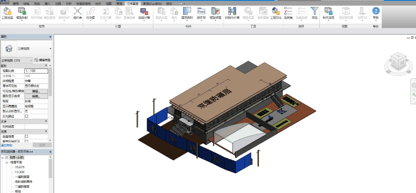The height and width of the screenshot is (193, 416).
Task: Collapse the 楼层平面 tree node
Action: click(x=7, y=162)
